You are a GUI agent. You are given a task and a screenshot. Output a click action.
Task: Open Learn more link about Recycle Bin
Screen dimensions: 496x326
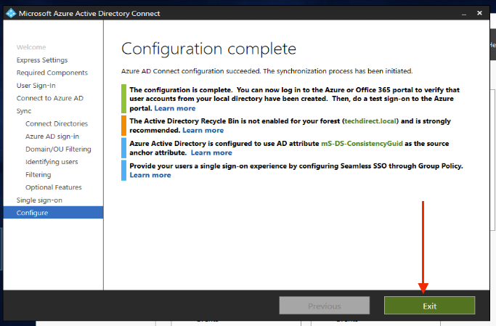[x=203, y=130]
